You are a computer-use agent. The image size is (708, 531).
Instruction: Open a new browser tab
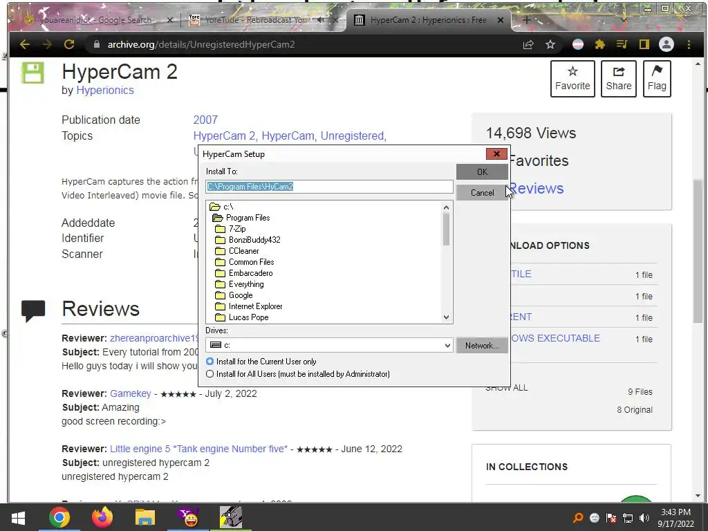[x=526, y=20]
